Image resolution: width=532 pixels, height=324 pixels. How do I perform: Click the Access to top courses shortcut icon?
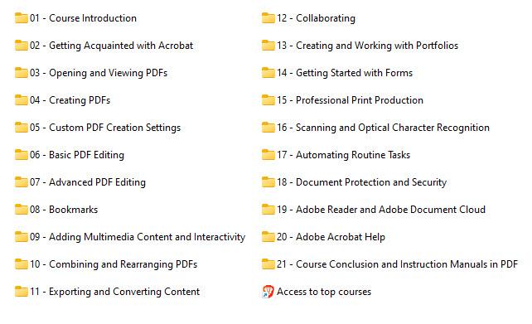(x=268, y=292)
